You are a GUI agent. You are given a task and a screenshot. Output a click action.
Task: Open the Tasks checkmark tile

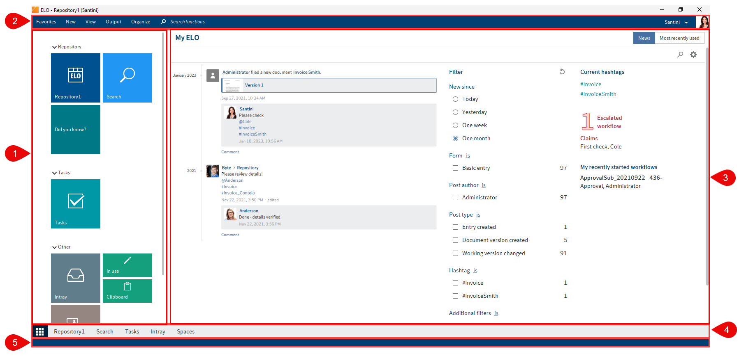75,203
